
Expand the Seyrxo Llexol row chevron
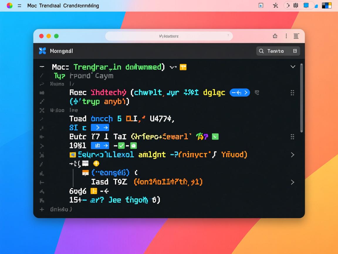point(292,155)
